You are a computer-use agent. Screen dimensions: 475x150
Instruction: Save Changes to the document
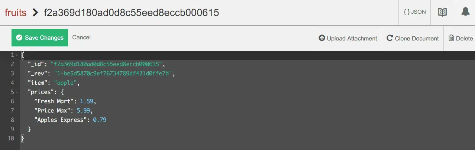tap(40, 37)
